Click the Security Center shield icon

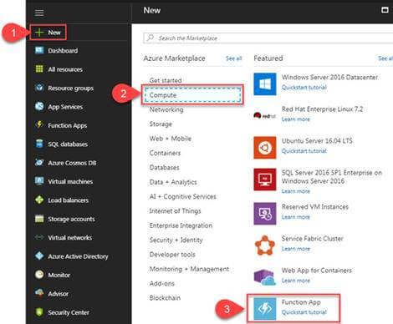[39, 311]
